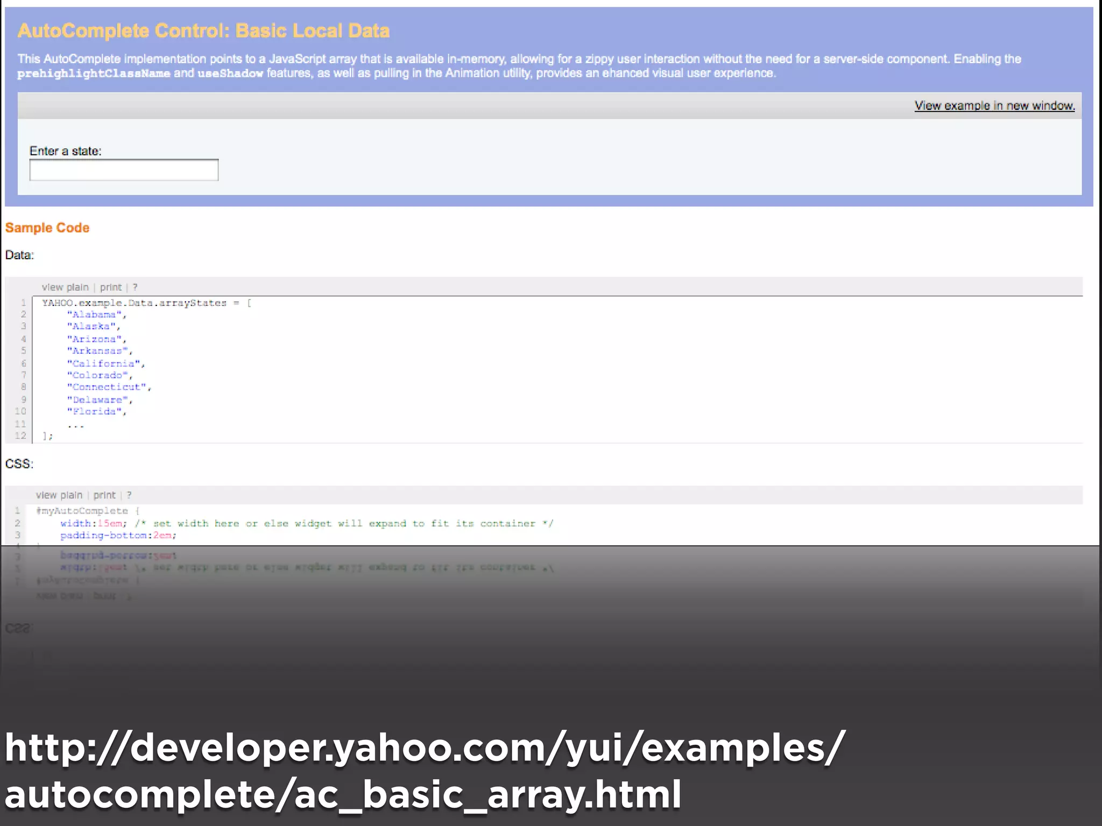Click the "Alaska" line in the code
Viewport: 1102px width, 826px height.
pyautogui.click(x=94, y=326)
